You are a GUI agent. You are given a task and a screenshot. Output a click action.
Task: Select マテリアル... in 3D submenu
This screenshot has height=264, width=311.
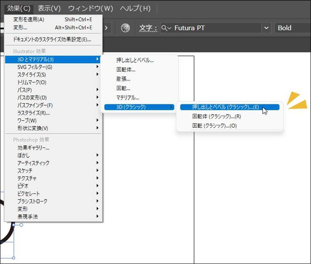point(128,98)
